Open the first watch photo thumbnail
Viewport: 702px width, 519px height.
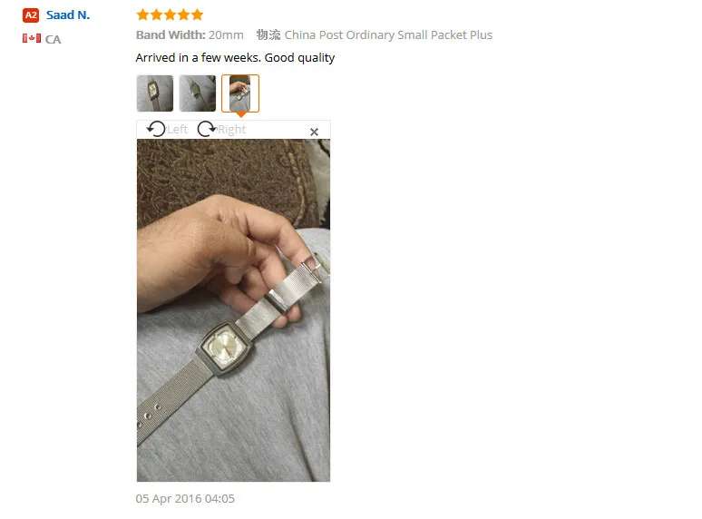coord(155,93)
